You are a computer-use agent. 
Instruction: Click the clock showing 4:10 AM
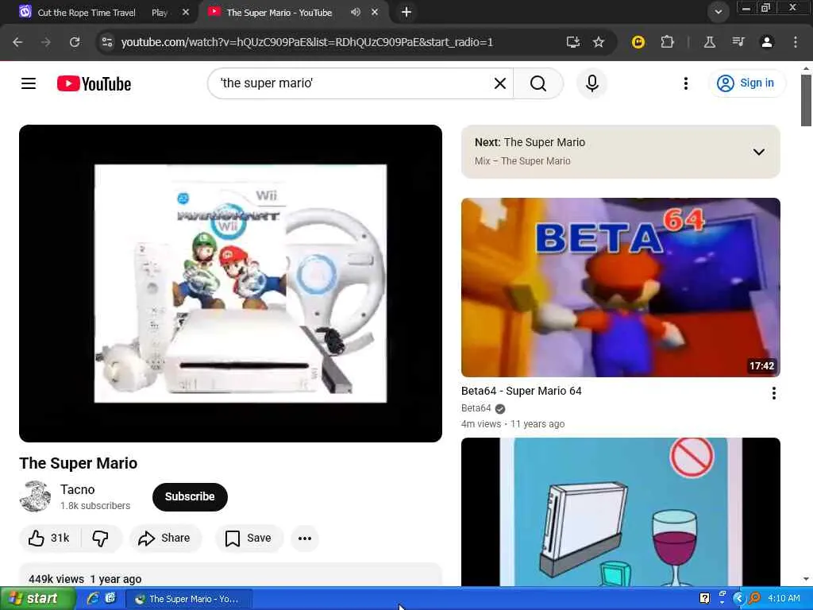[x=784, y=598]
